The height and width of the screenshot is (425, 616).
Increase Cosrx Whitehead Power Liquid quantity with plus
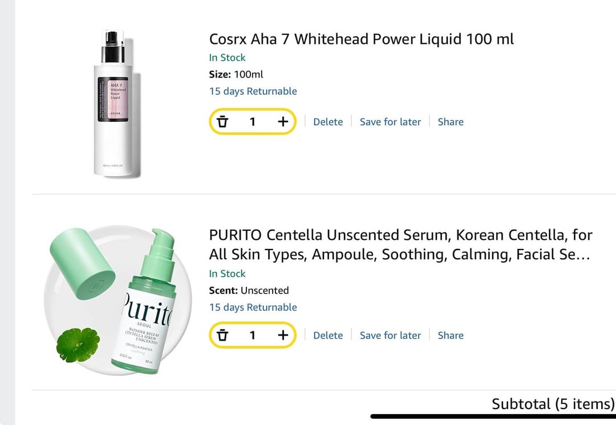point(283,122)
